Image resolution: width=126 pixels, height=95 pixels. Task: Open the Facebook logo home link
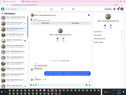pyautogui.click(x=3, y=9)
